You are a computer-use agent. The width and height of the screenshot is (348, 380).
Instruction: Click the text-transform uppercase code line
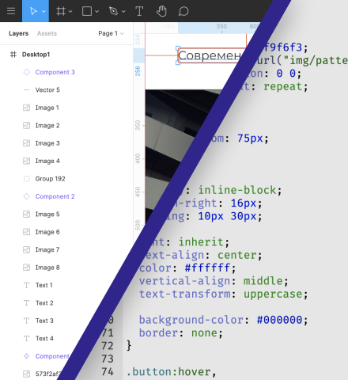pyautogui.click(x=223, y=294)
